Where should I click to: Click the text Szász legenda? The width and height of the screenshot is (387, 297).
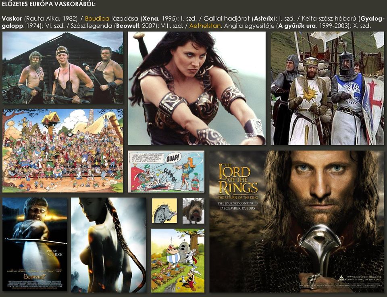pos(92,26)
